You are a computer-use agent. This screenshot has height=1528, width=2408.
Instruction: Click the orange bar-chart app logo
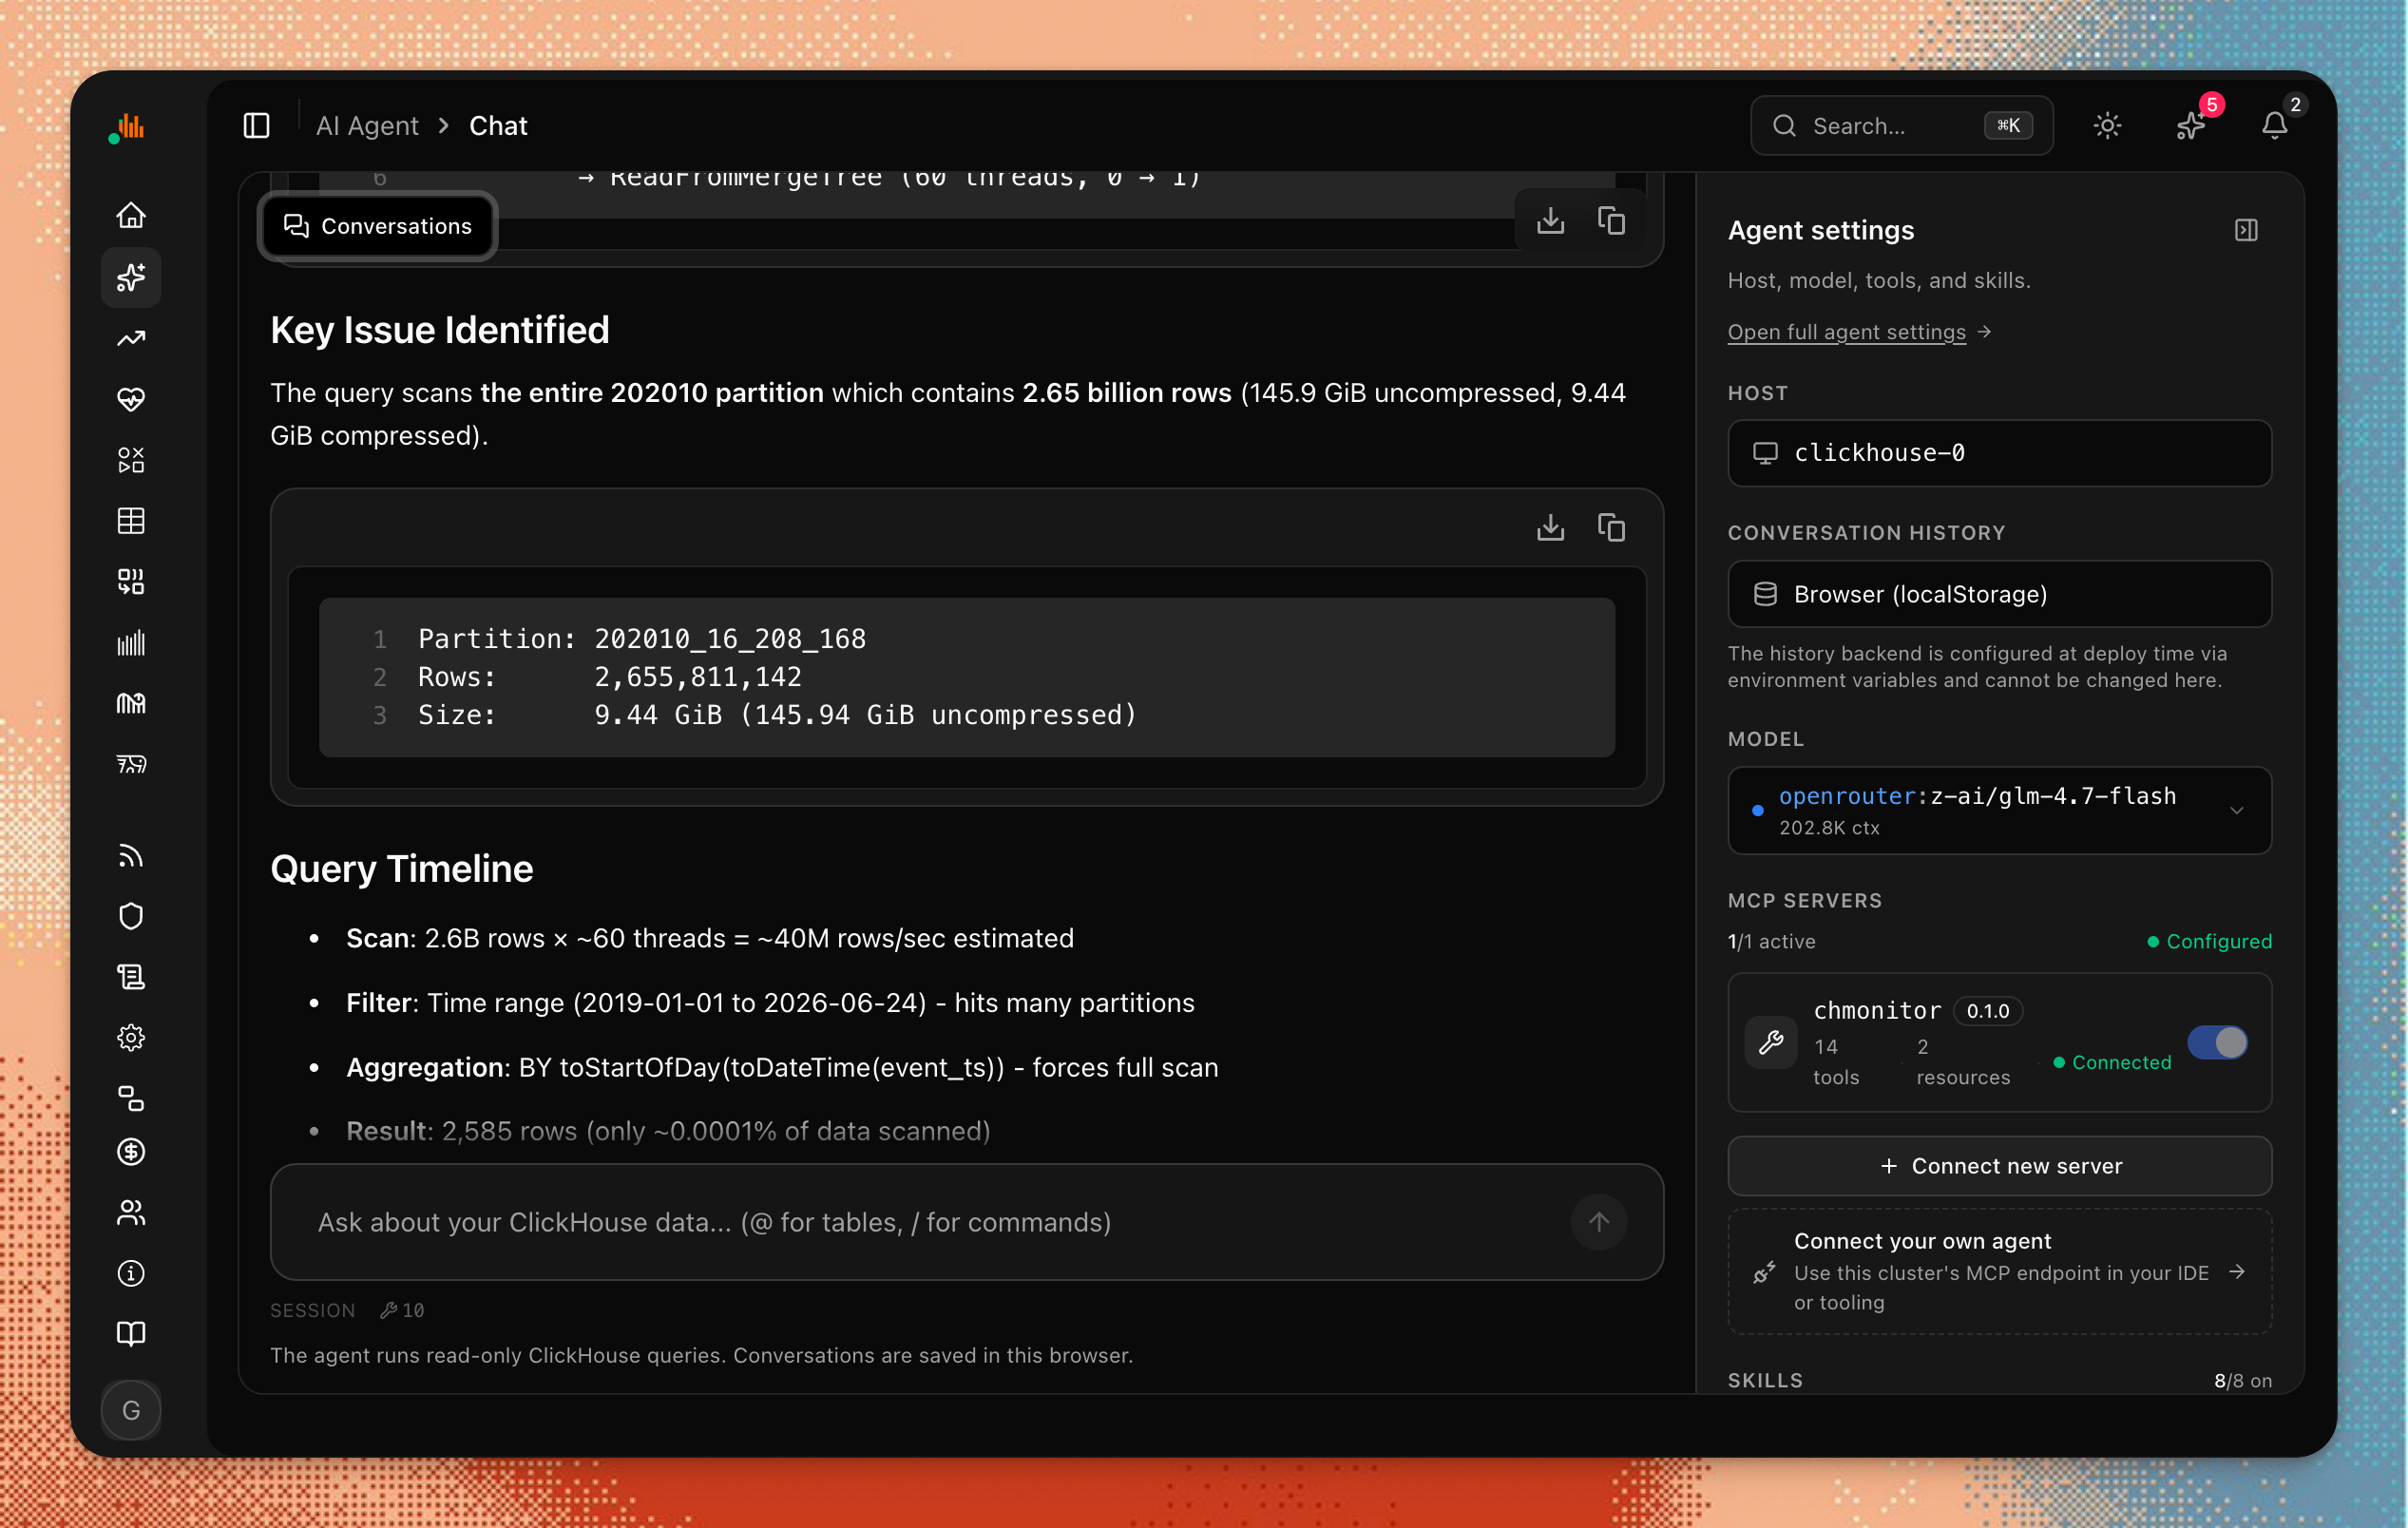point(128,127)
